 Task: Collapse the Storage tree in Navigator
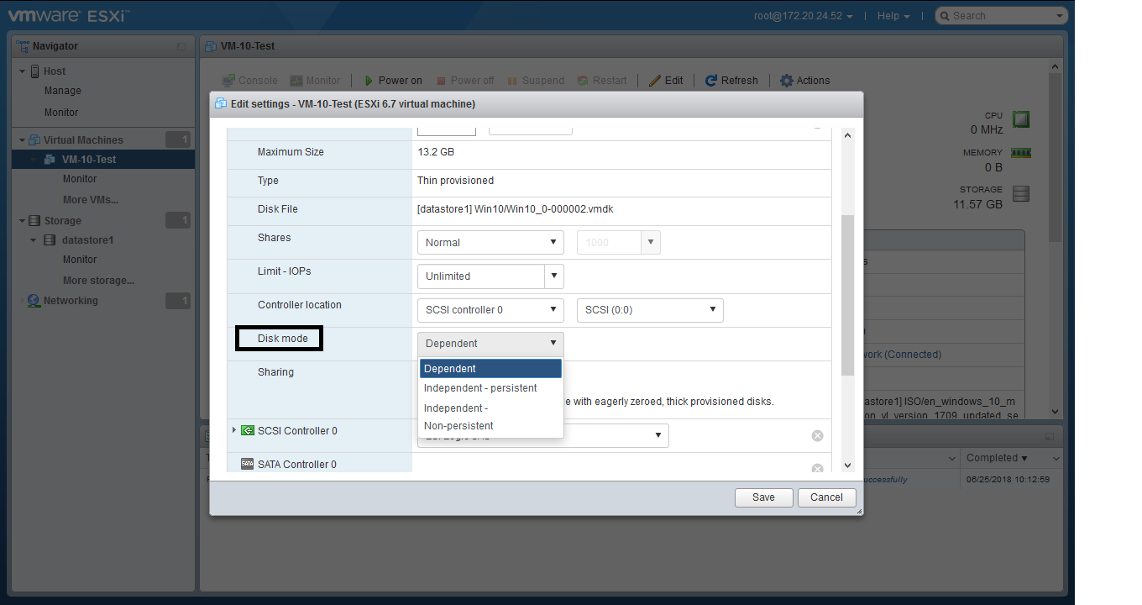pyautogui.click(x=23, y=221)
